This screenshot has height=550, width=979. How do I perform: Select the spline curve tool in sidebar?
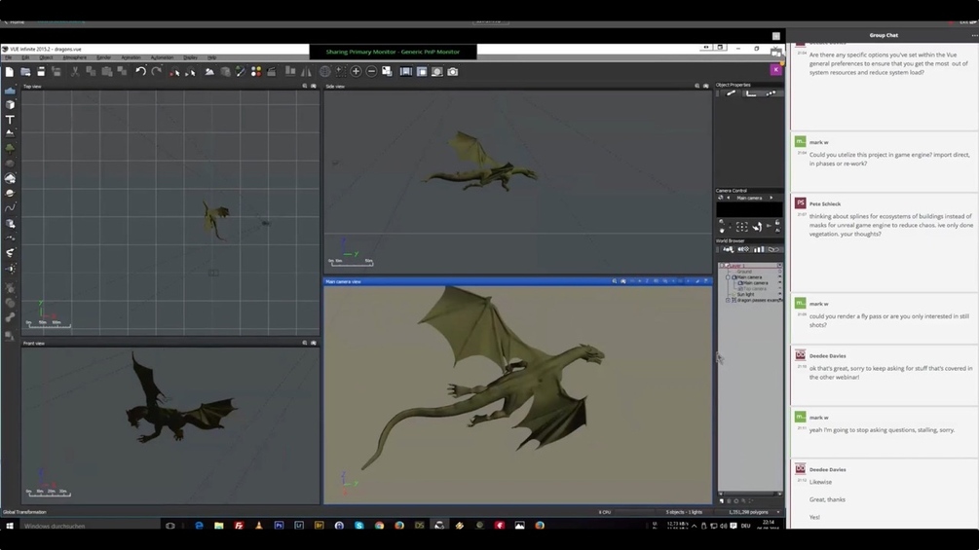[x=10, y=207]
